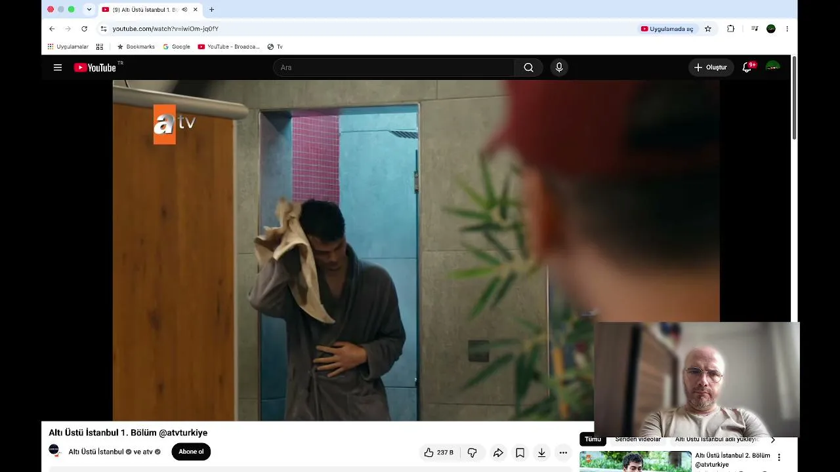Start voice search with the microphone
Screen dimensions: 840x472
[x=559, y=68]
